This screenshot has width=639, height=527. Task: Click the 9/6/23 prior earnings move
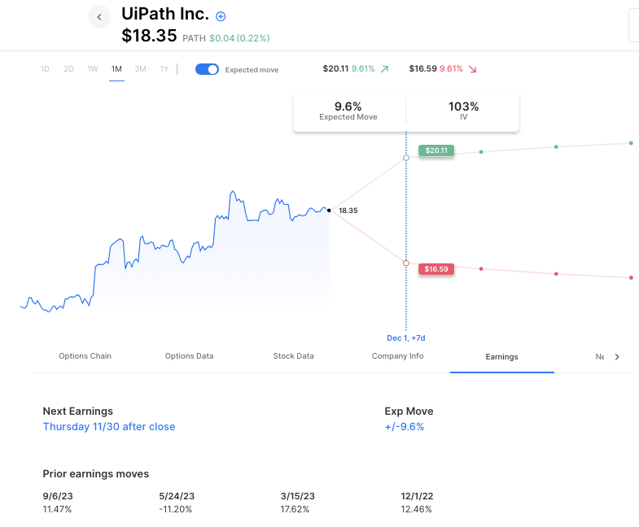pos(57,494)
